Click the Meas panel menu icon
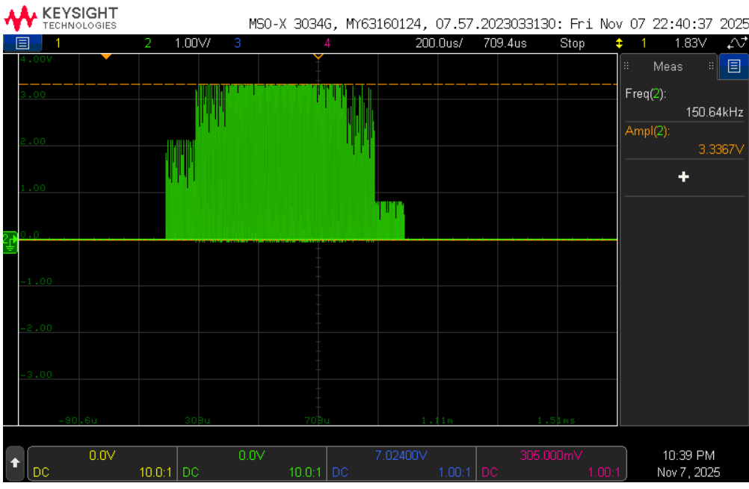Screen dimensions: 749x489 point(733,66)
